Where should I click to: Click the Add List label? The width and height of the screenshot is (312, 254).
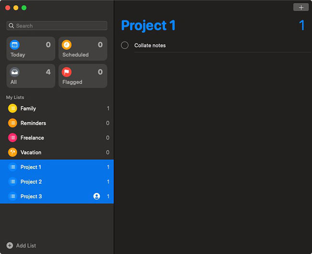point(26,246)
